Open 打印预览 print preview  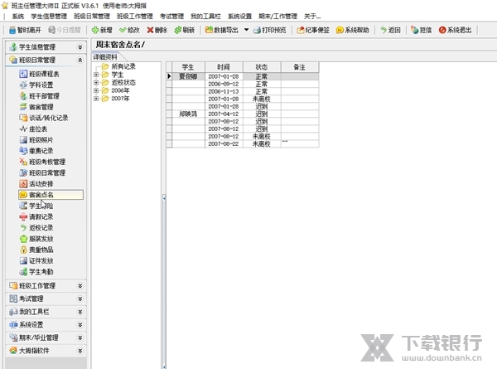pos(270,30)
